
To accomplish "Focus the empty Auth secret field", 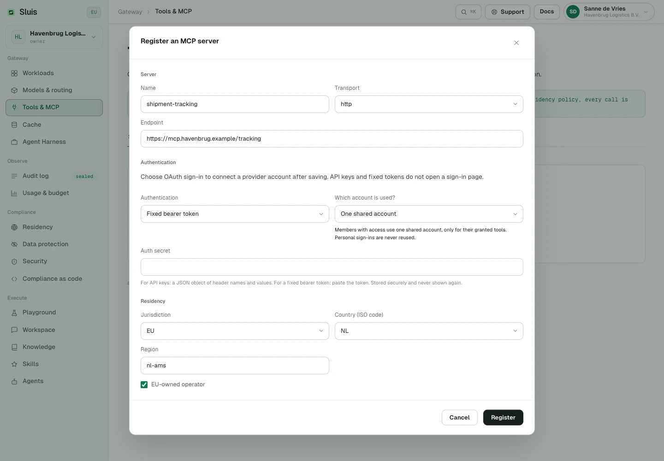I will click(x=332, y=267).
